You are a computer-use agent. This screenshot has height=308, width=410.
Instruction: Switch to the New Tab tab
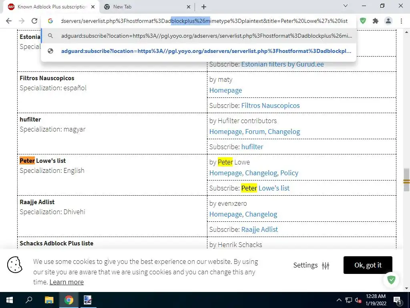(x=147, y=7)
